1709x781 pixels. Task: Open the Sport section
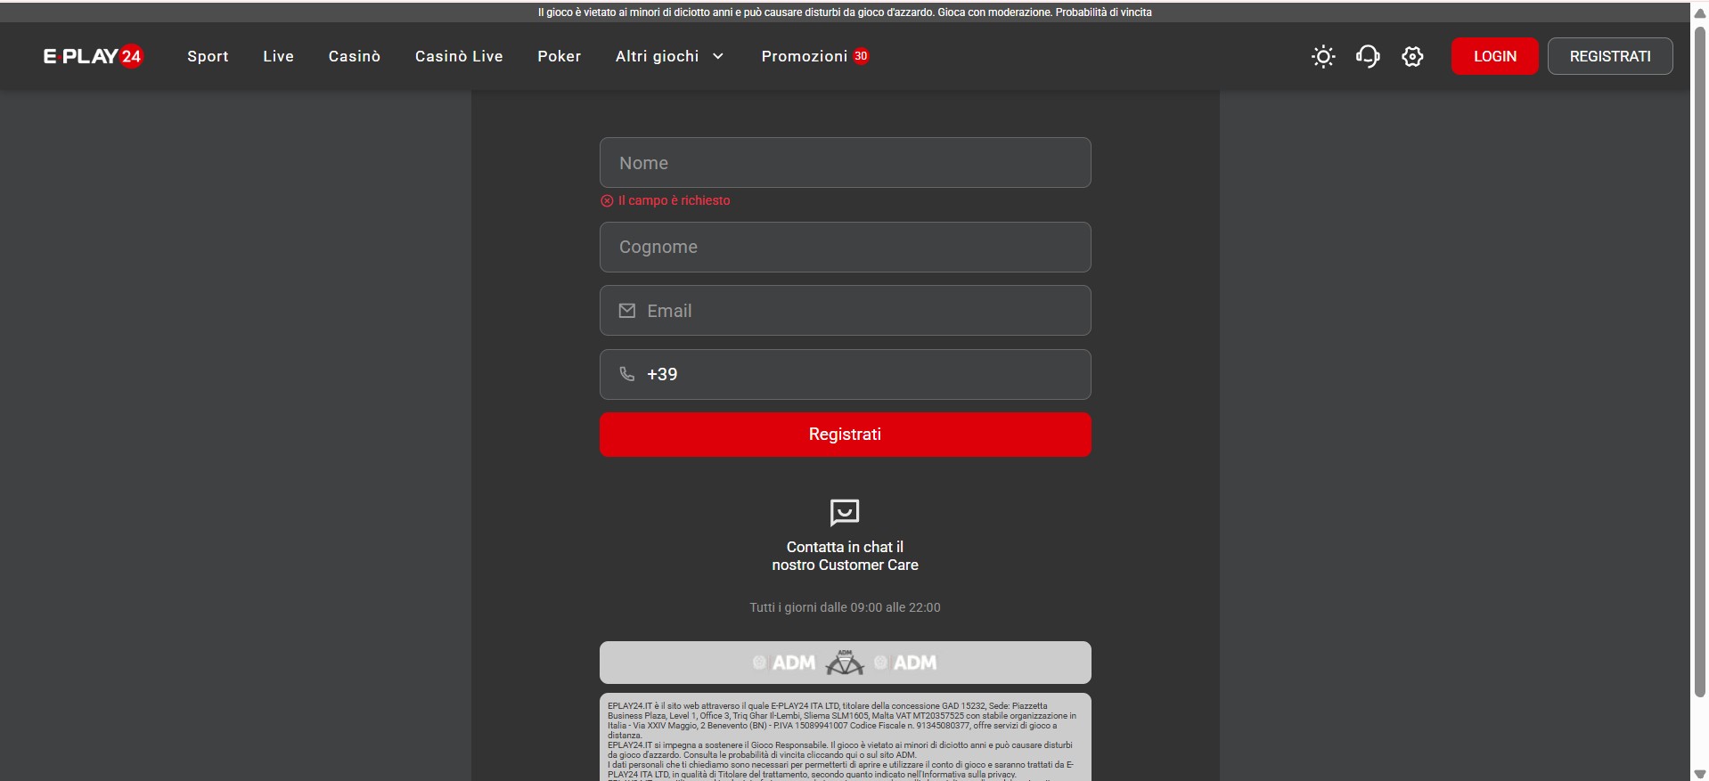(x=208, y=56)
